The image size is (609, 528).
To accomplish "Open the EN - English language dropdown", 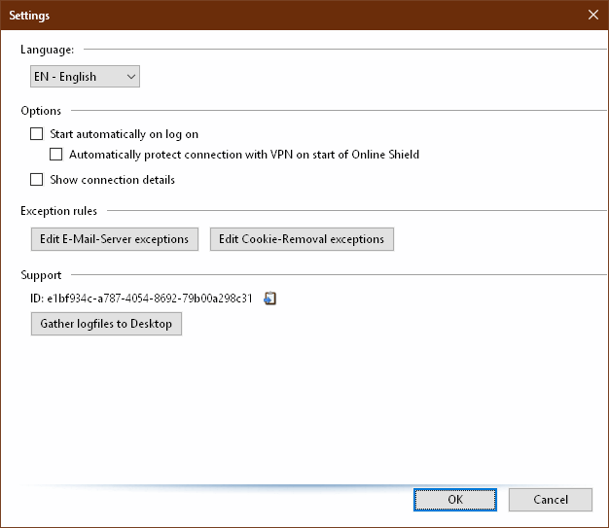I will (85, 77).
